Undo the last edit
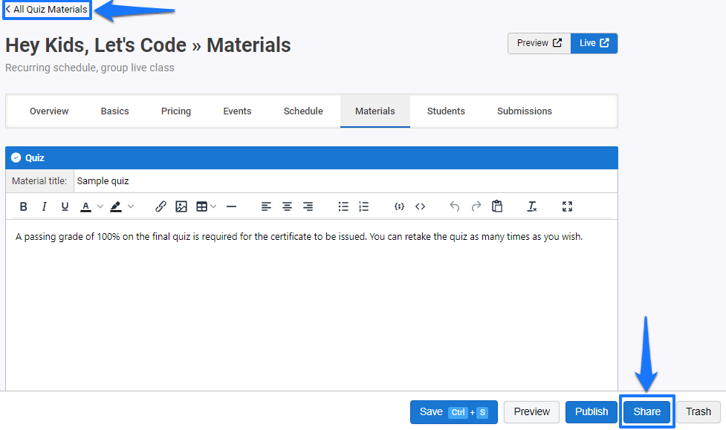The height and width of the screenshot is (430, 726). tap(454, 206)
